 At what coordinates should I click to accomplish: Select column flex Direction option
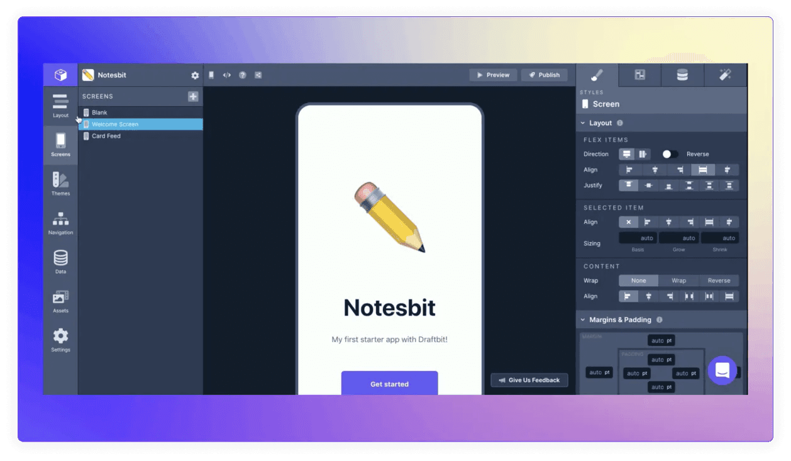coord(627,154)
